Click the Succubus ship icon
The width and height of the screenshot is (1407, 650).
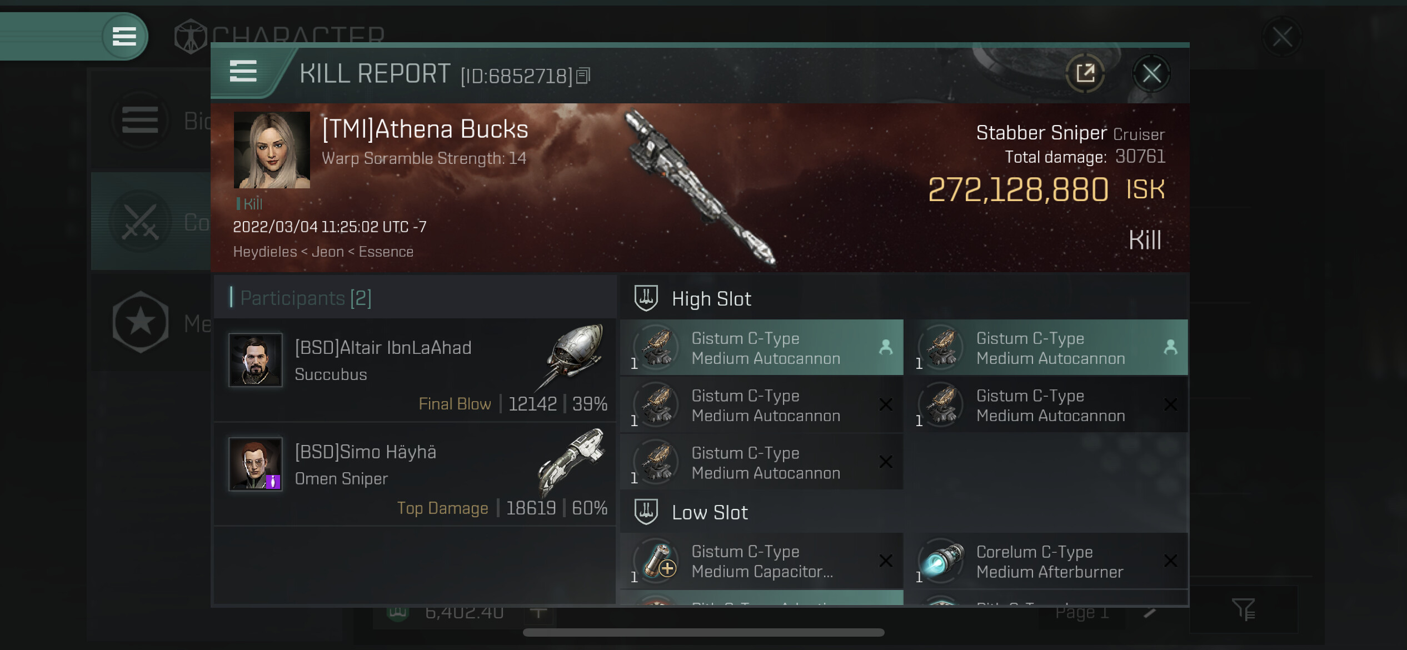(x=572, y=354)
